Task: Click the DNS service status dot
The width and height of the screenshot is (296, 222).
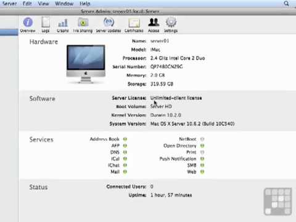Action: (125, 152)
